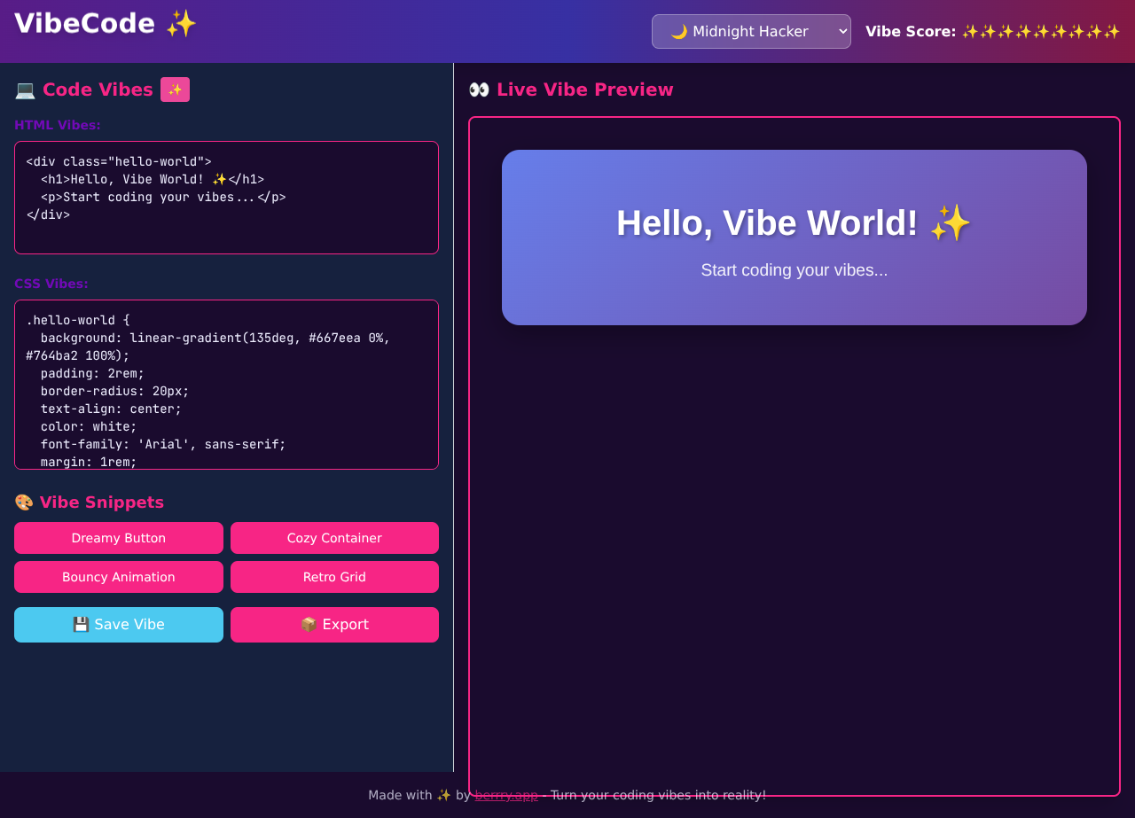Export your code using the Export button
1135x818 pixels.
[x=334, y=624]
